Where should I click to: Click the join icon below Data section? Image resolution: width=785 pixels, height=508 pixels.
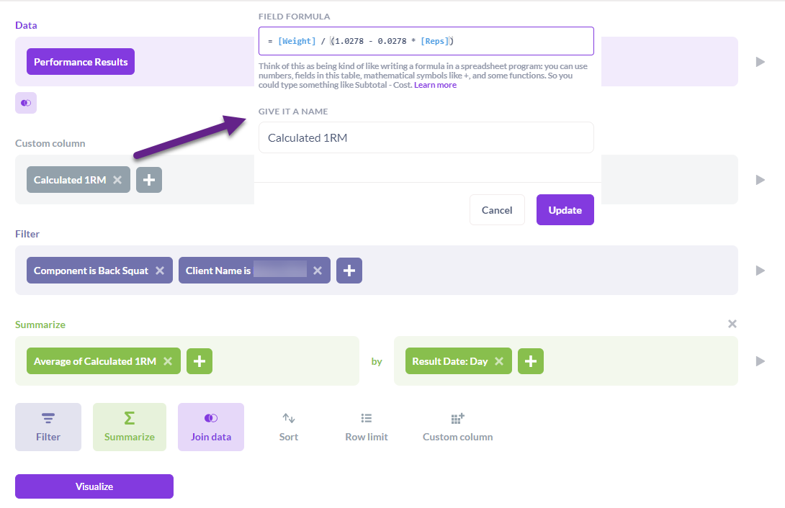(26, 103)
